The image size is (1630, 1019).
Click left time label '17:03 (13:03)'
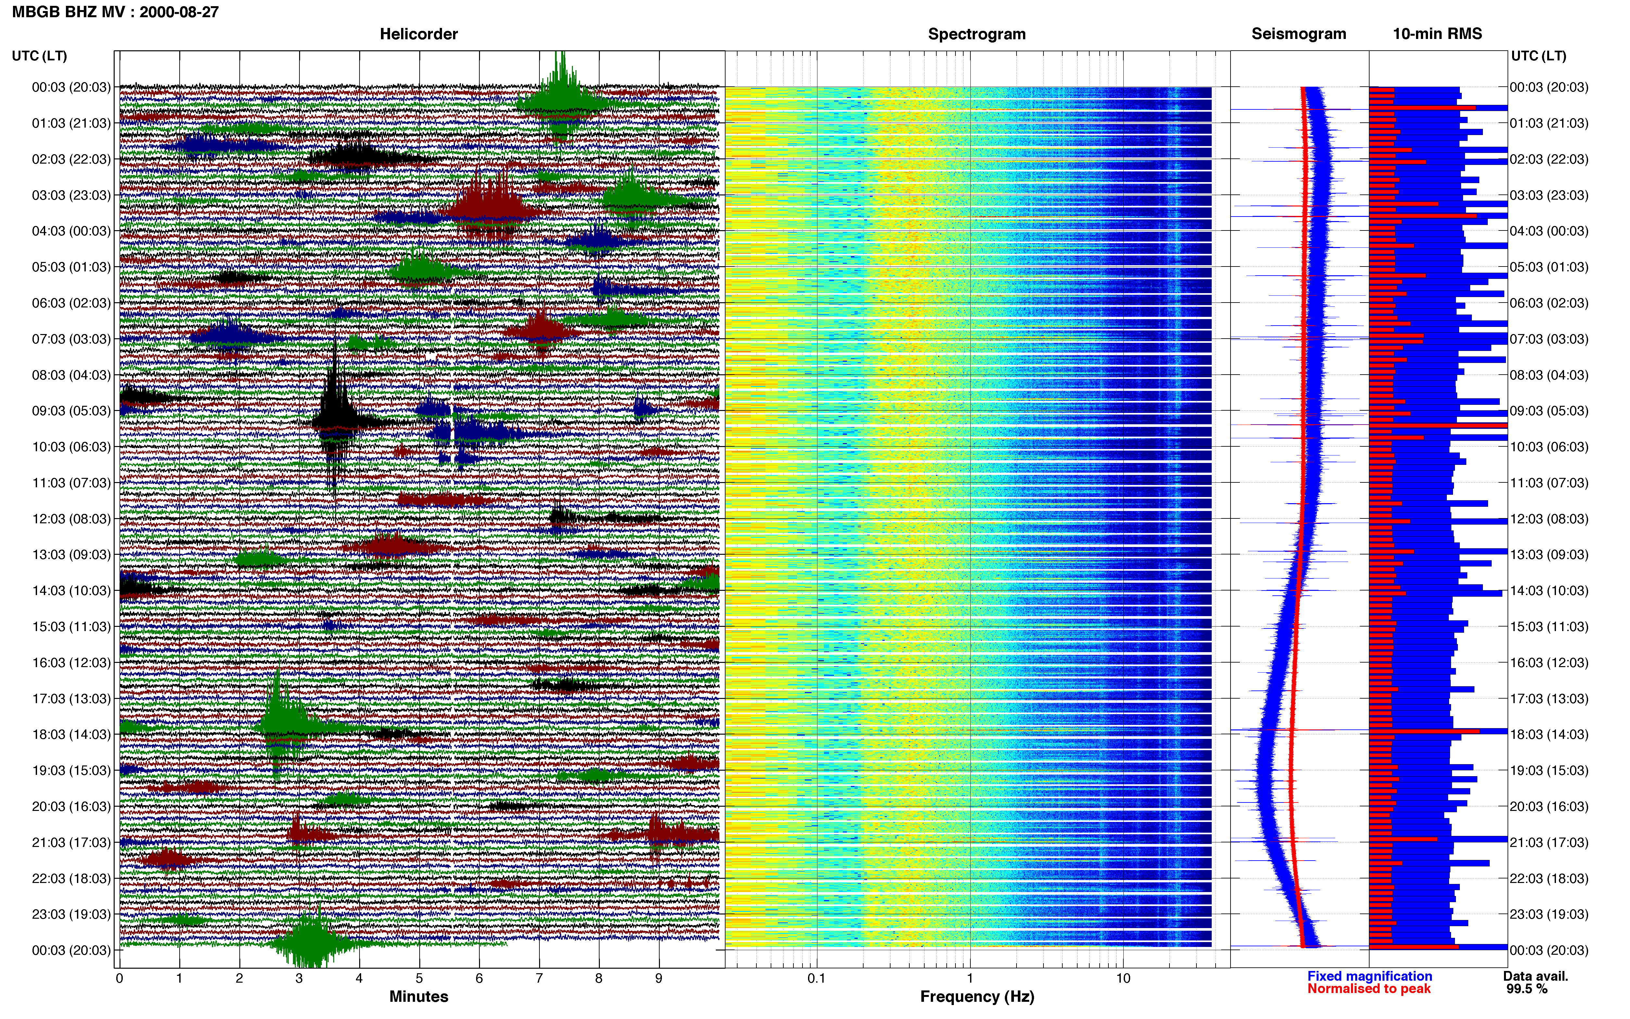(x=71, y=699)
